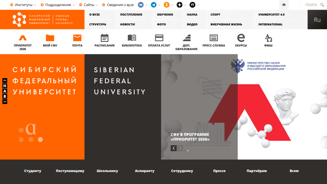Open the НОВОСТИ menu
The width and height of the screenshot is (327, 184).
(127, 24)
